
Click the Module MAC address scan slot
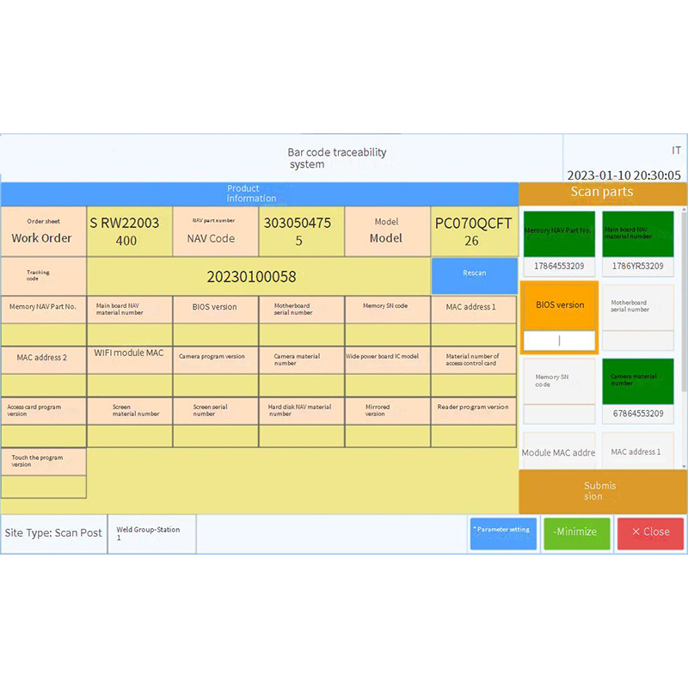tap(559, 452)
